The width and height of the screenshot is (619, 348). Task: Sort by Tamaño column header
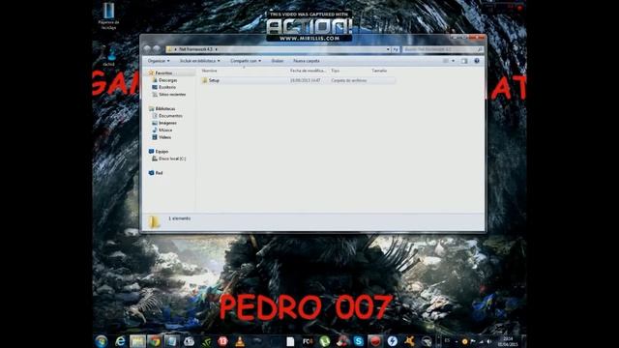click(x=379, y=71)
